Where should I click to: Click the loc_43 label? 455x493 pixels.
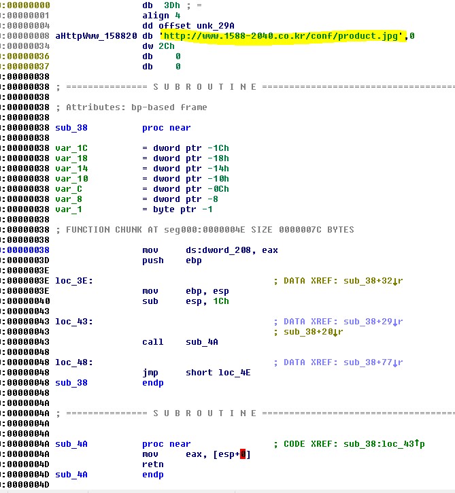click(x=74, y=322)
